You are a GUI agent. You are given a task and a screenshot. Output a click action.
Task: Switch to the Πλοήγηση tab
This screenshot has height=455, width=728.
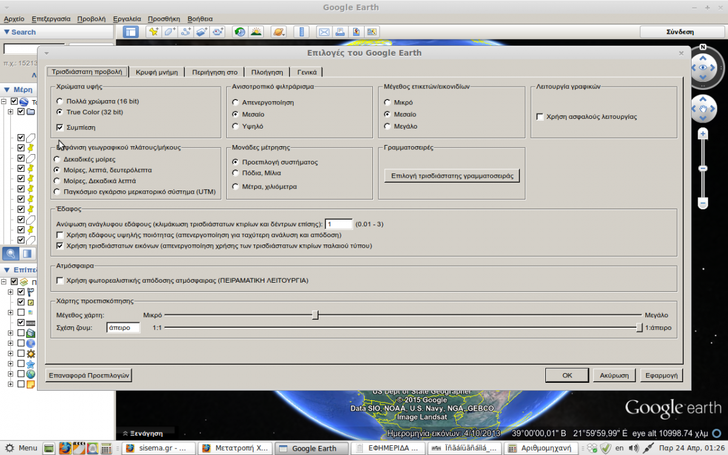tap(267, 72)
